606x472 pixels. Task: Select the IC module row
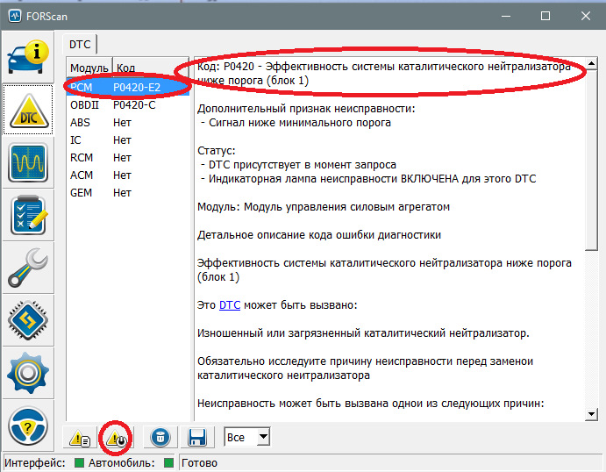click(x=128, y=140)
